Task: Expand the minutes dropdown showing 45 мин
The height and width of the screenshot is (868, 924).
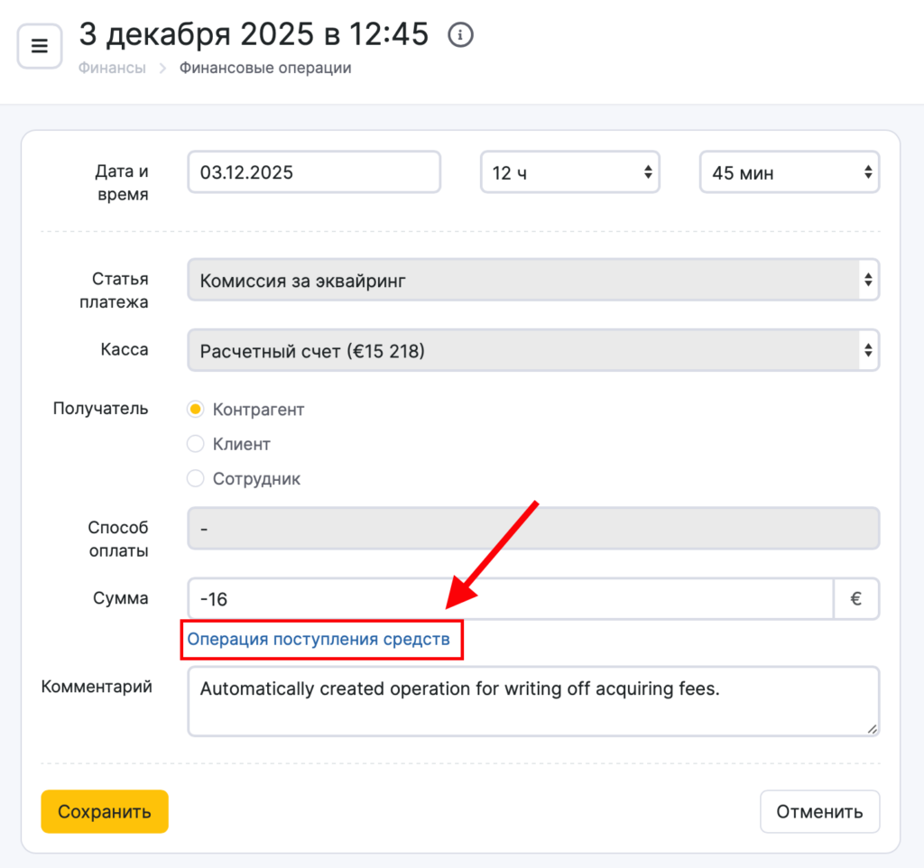Action: click(789, 172)
